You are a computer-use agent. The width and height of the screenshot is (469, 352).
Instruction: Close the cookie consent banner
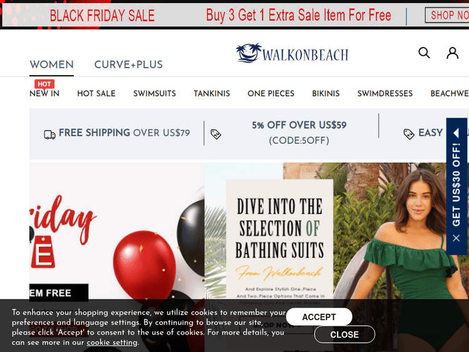click(x=345, y=334)
